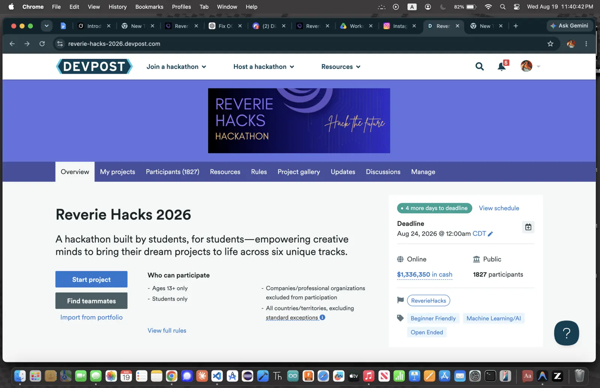This screenshot has width=600, height=388.
Task: Click the Ask Gemini button
Action: [570, 25]
